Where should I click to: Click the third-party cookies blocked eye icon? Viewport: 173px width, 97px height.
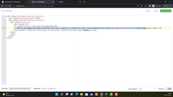(x=142, y=6)
